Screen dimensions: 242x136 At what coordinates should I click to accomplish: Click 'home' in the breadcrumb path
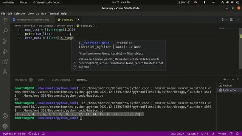17,26
